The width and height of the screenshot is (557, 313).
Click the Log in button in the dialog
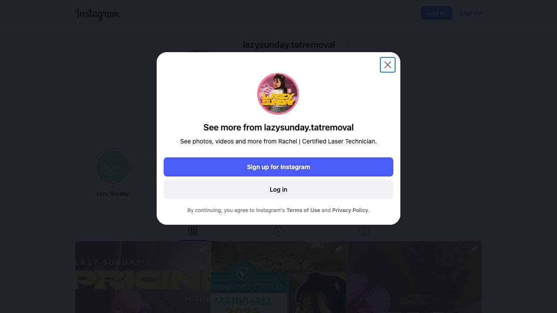coord(278,190)
